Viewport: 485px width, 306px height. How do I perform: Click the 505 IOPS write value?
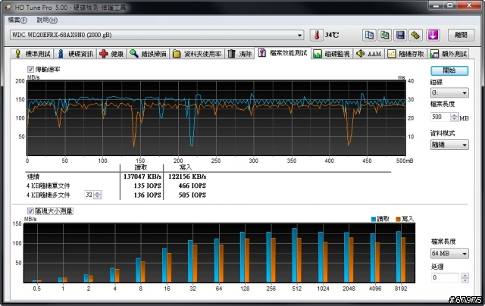(x=192, y=195)
